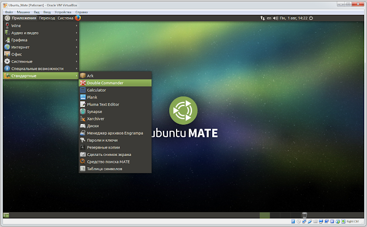Expand the arrow next to Специальные возможности

pos(76,69)
